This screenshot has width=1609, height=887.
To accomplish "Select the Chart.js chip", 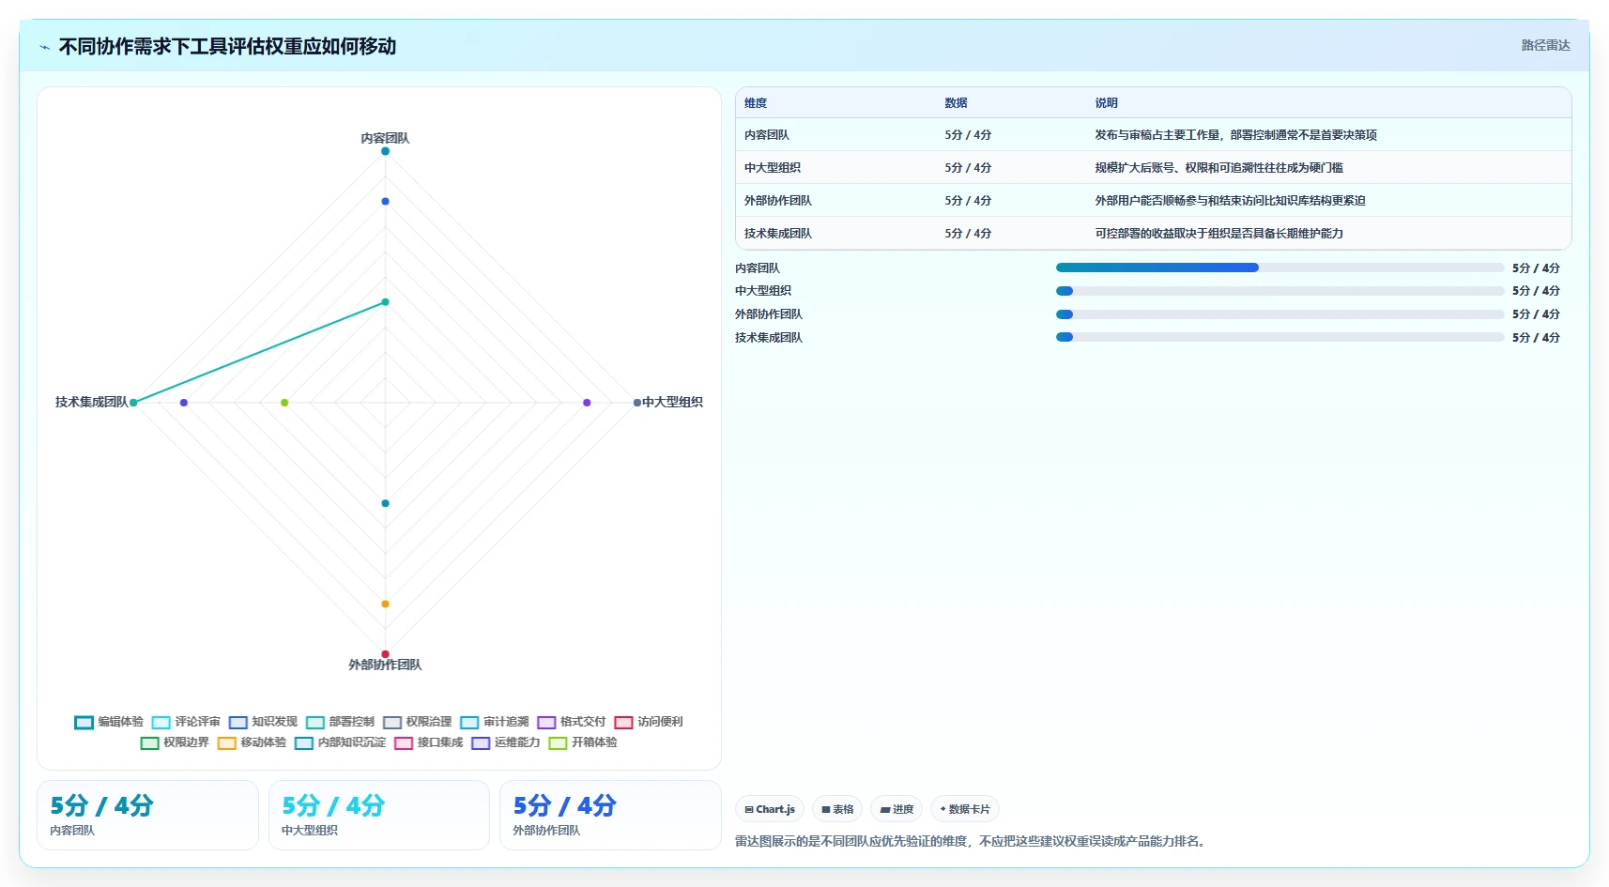I will [x=770, y=809].
